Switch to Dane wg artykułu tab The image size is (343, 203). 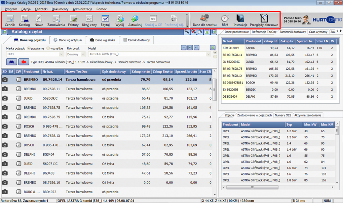coord(68,40)
